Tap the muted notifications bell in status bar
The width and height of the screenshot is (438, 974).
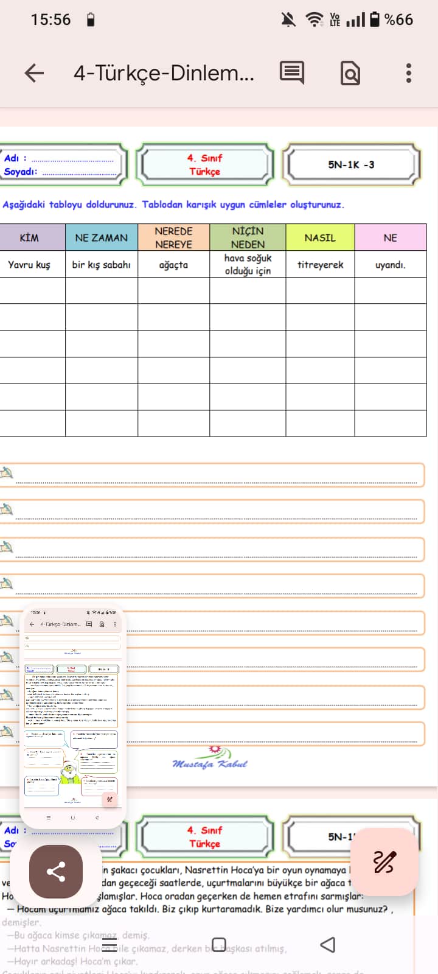click(x=288, y=19)
